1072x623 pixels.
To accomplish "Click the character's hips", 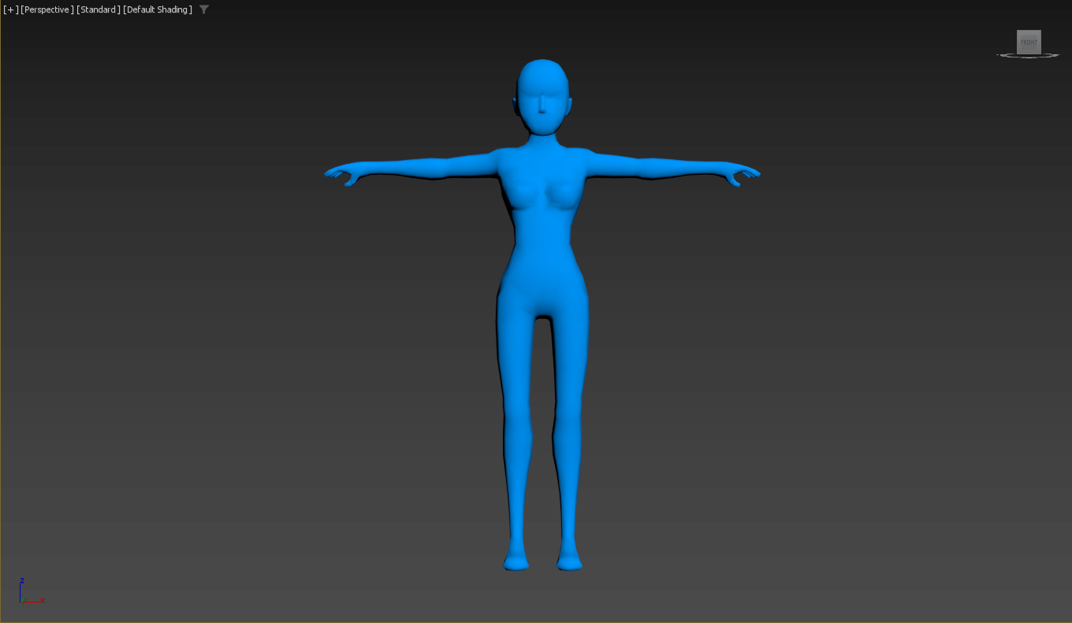I will pos(542,291).
